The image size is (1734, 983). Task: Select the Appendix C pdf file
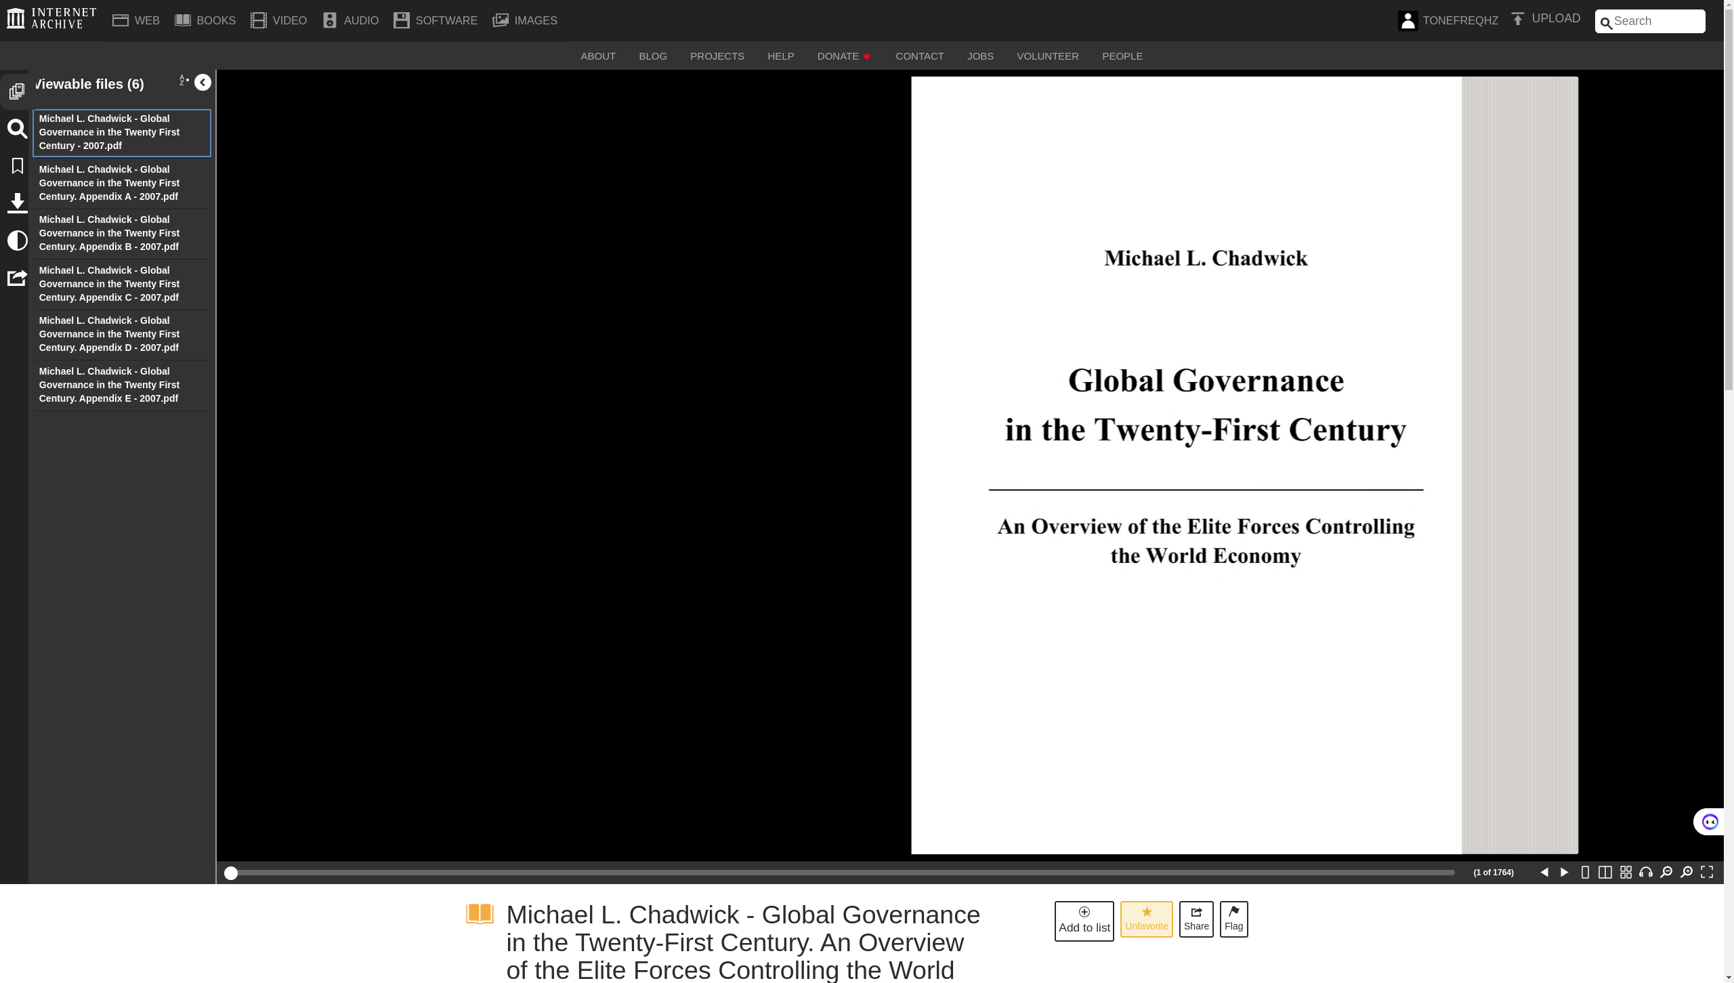[122, 284]
